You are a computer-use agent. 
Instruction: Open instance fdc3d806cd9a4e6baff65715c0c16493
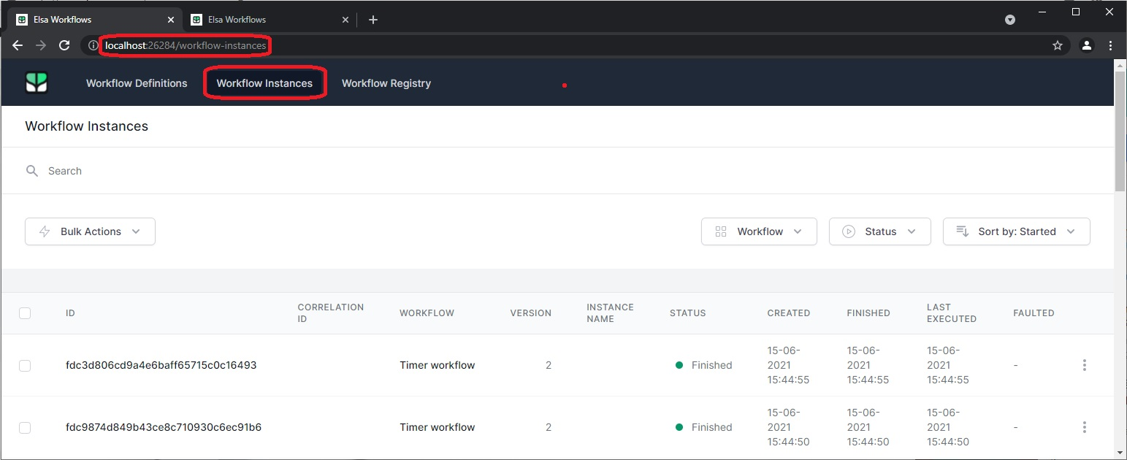(x=161, y=365)
